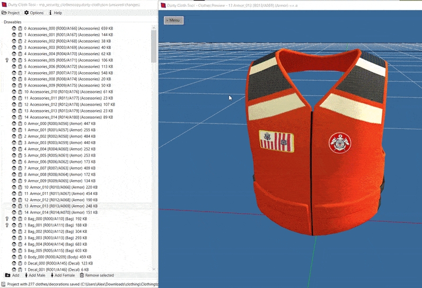This screenshot has width=422, height=288.
Task: Click the marker icon left of Bag_000
Action: point(7,219)
